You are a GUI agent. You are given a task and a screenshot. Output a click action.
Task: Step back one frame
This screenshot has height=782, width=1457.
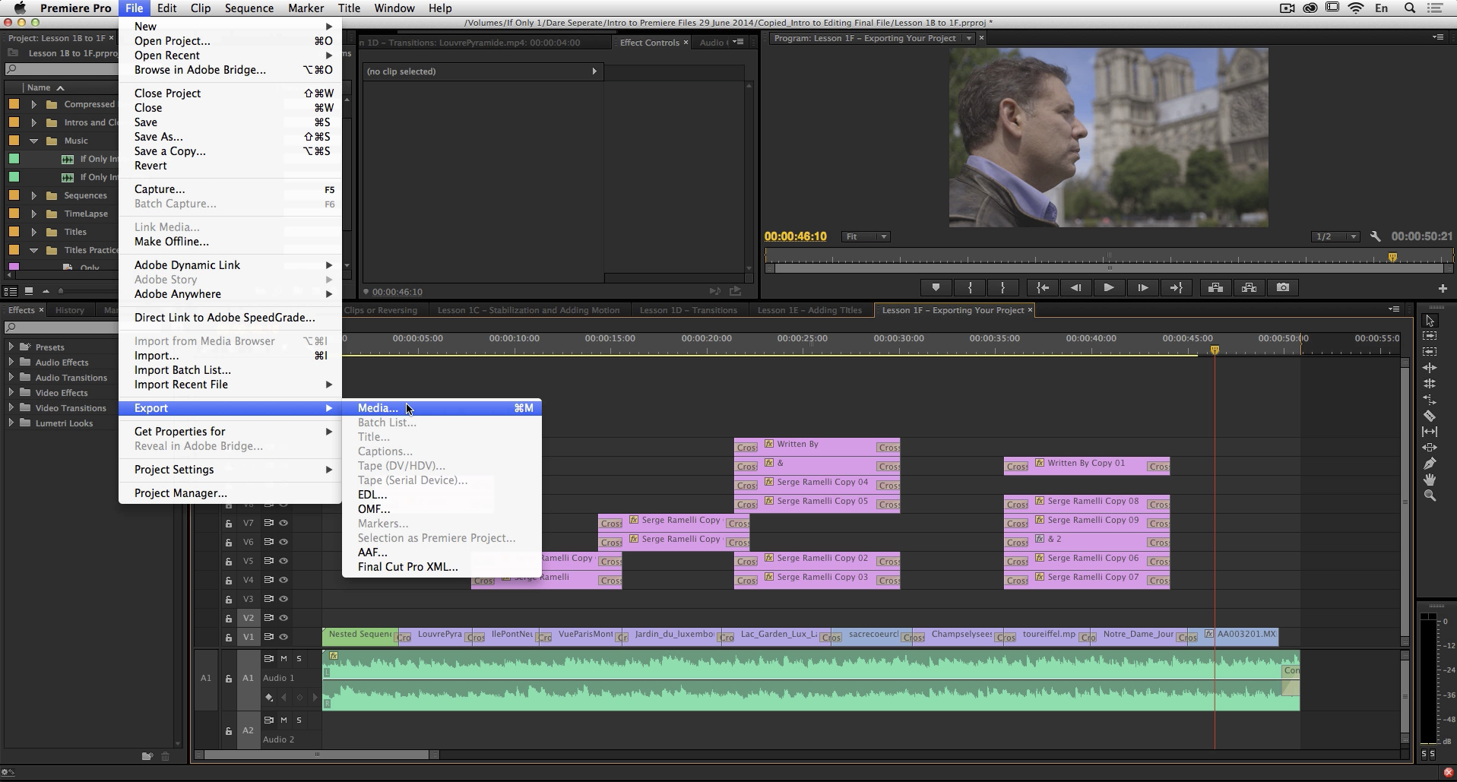[x=1075, y=287]
